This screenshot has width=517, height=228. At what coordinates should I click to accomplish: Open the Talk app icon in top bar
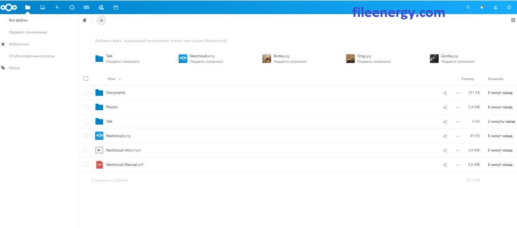[x=72, y=7]
